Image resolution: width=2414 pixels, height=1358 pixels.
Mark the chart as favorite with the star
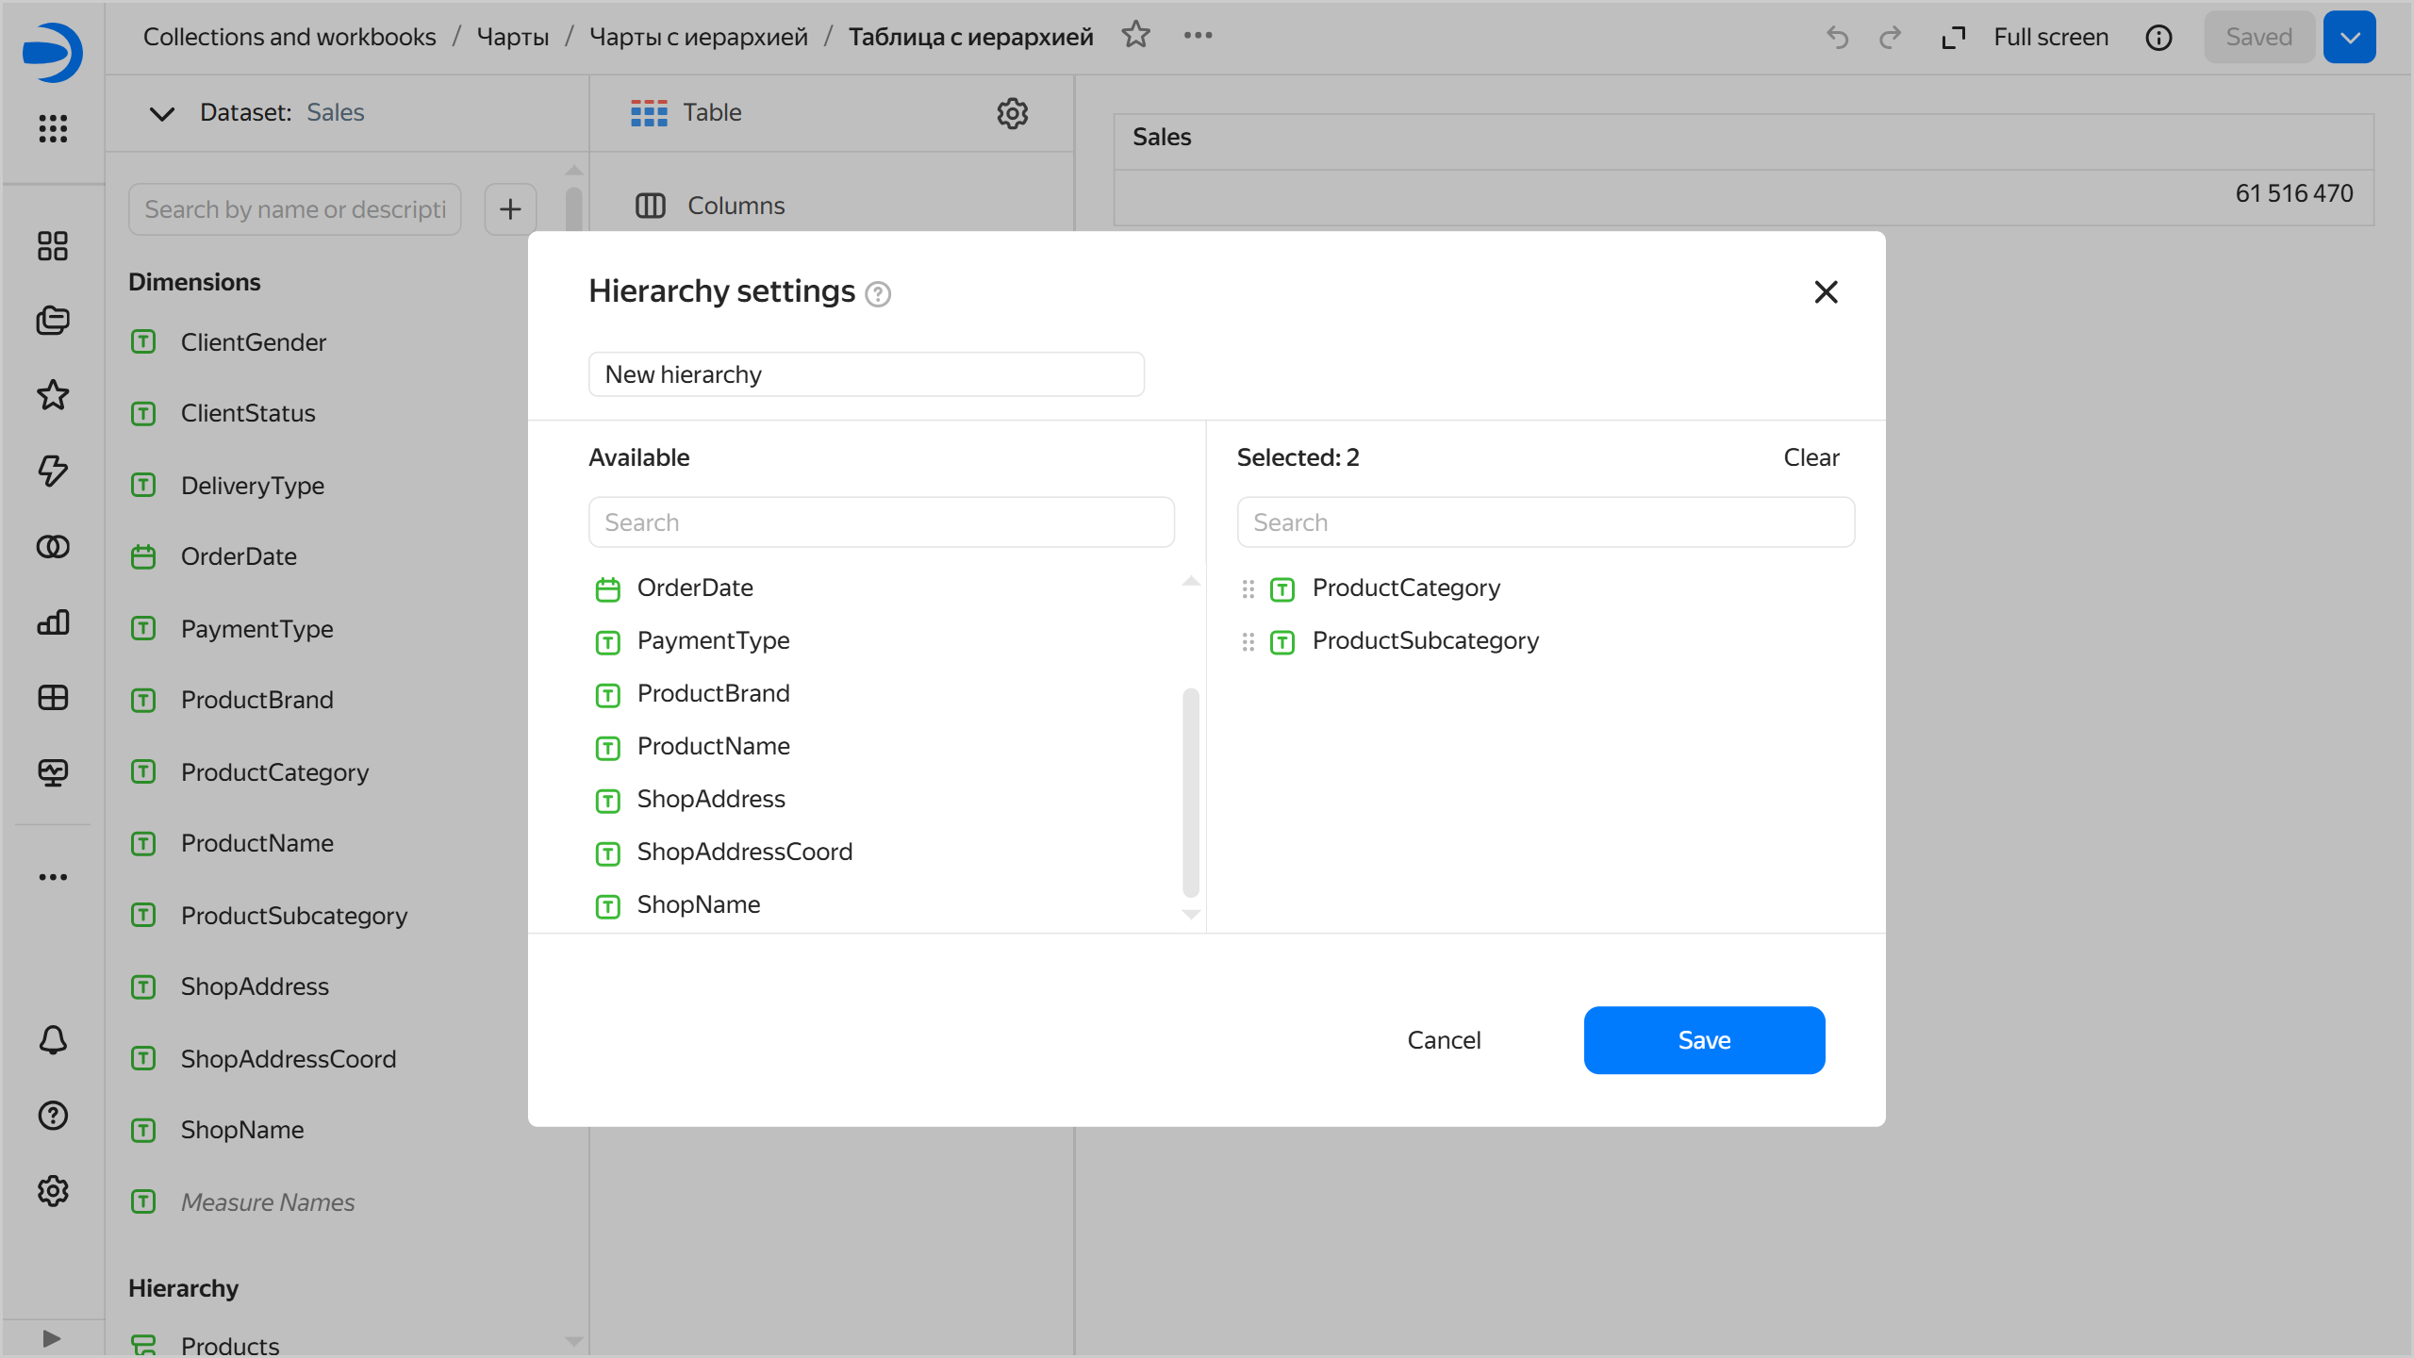click(1135, 35)
